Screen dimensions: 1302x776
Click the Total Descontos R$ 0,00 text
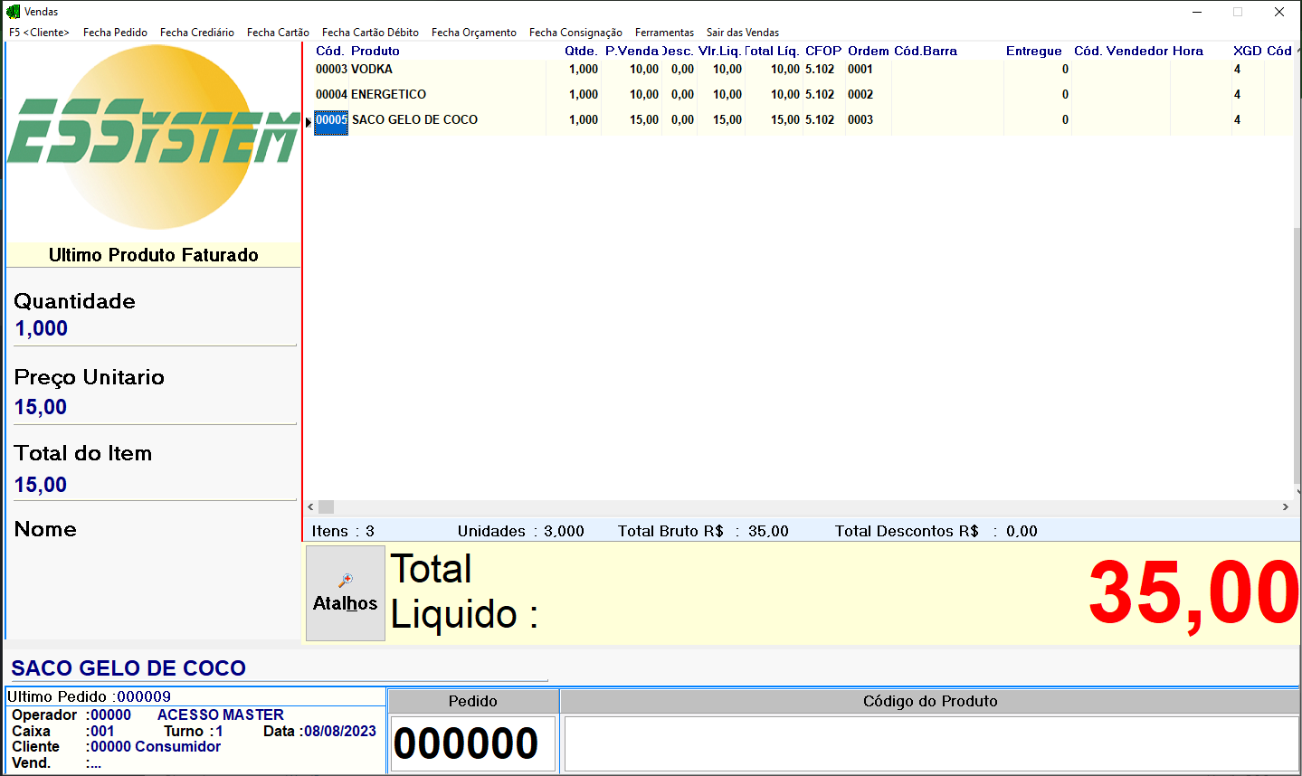936,531
